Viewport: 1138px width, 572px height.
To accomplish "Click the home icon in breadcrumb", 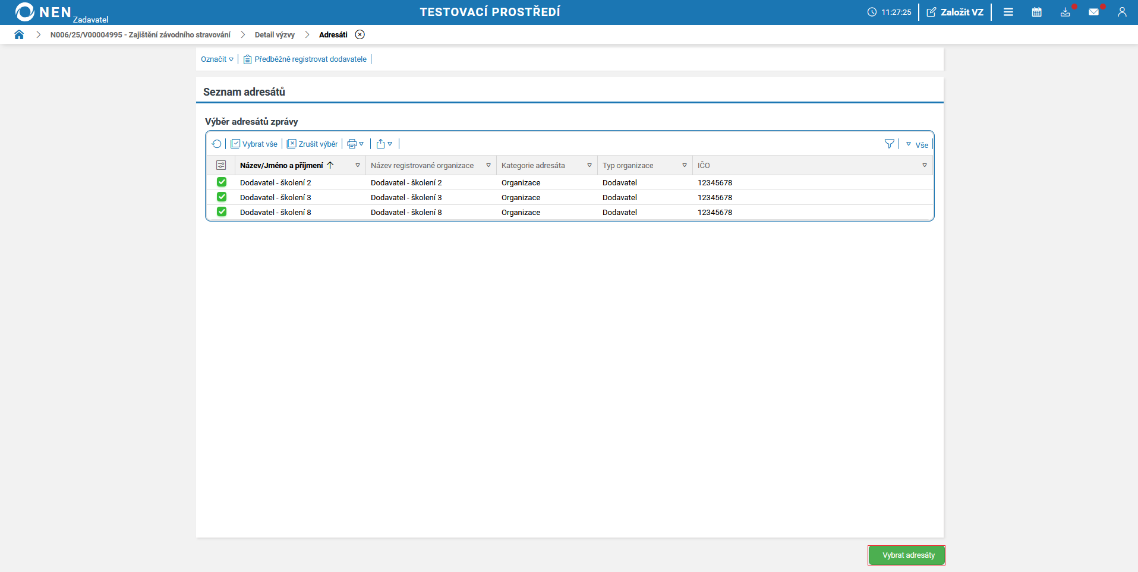I will coord(19,34).
